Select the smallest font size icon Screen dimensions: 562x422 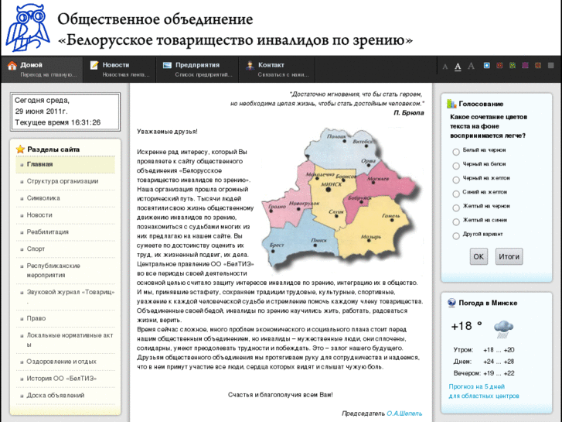coord(444,67)
